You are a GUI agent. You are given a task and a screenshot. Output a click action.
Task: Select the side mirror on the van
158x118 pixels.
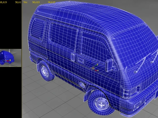tap(109, 65)
